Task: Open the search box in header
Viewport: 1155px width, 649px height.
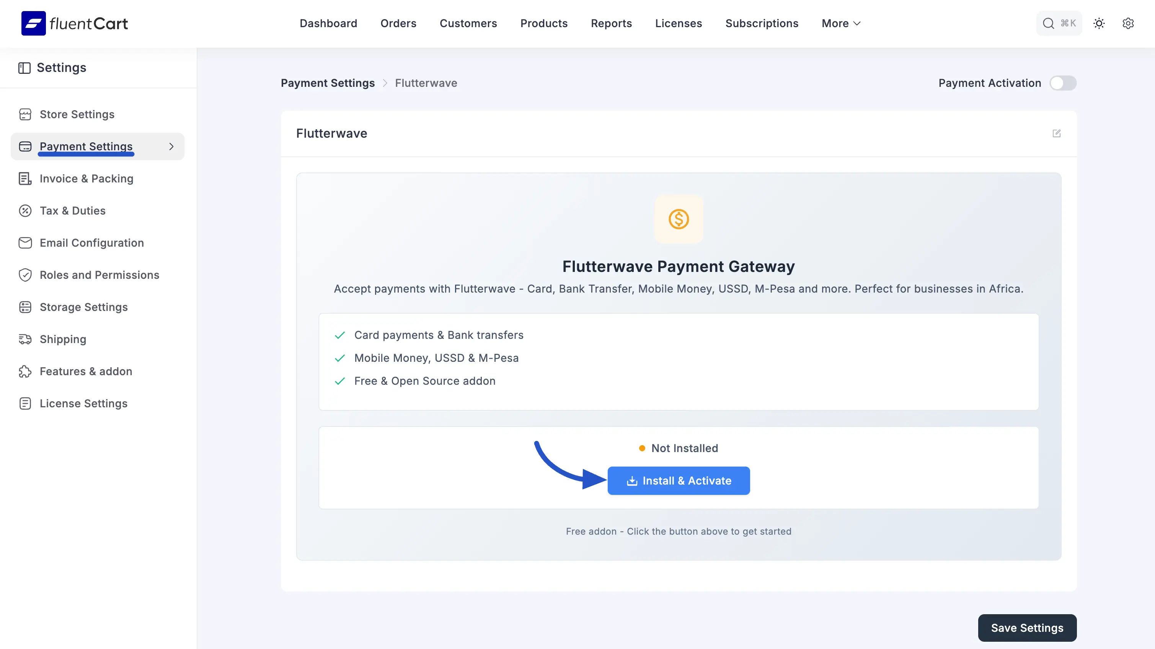Action: pos(1059,23)
